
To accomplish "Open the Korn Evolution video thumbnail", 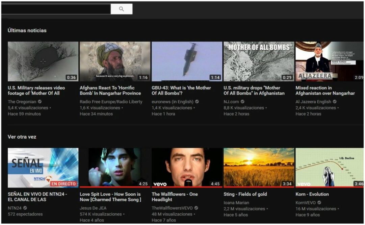I will 329,168.
